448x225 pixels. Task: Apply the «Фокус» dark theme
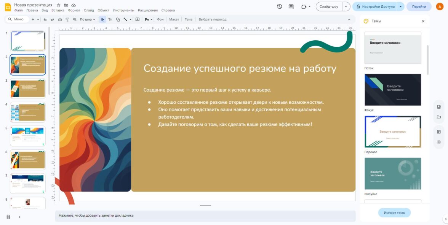(393, 90)
